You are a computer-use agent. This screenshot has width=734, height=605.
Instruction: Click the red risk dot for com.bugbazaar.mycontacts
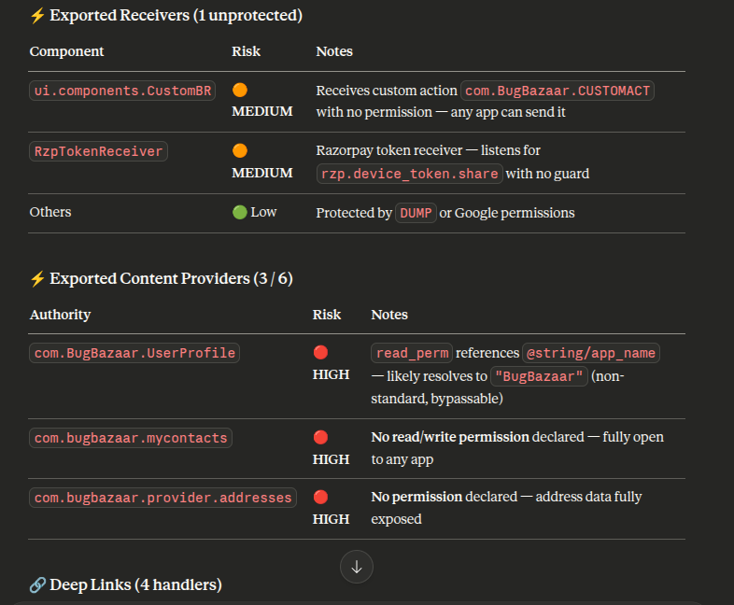(320, 437)
